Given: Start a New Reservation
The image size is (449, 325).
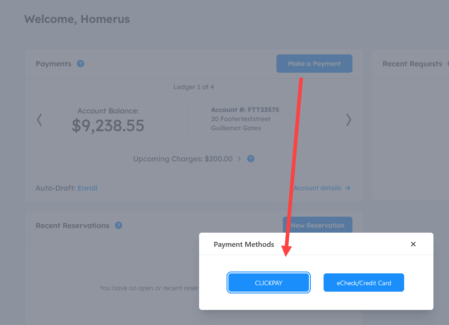Looking at the screenshot, I should (x=317, y=225).
